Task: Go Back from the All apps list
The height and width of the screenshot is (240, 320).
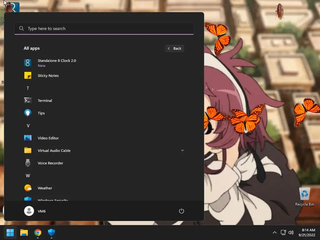Action: click(175, 48)
